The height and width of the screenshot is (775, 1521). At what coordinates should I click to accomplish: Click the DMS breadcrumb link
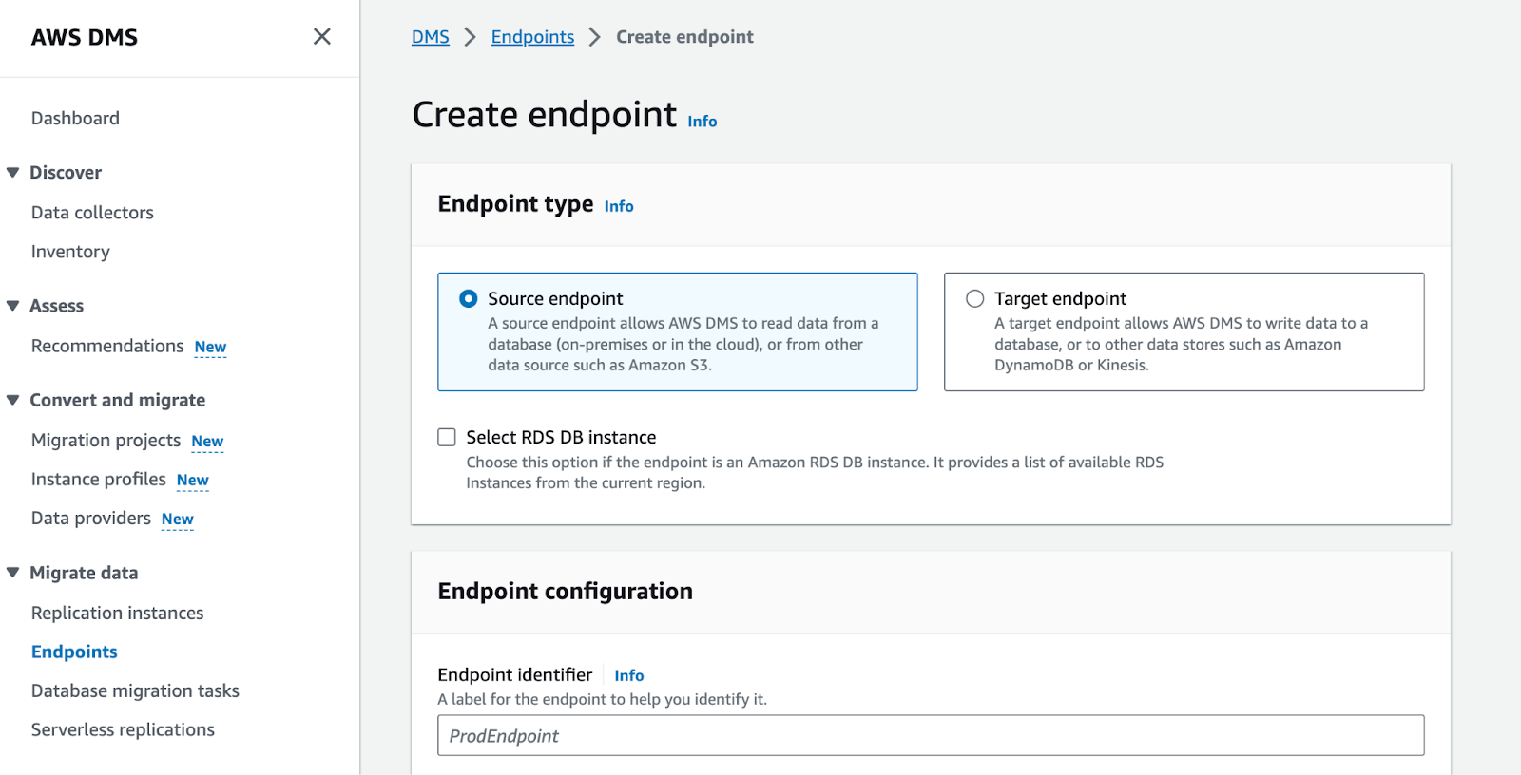tap(431, 37)
